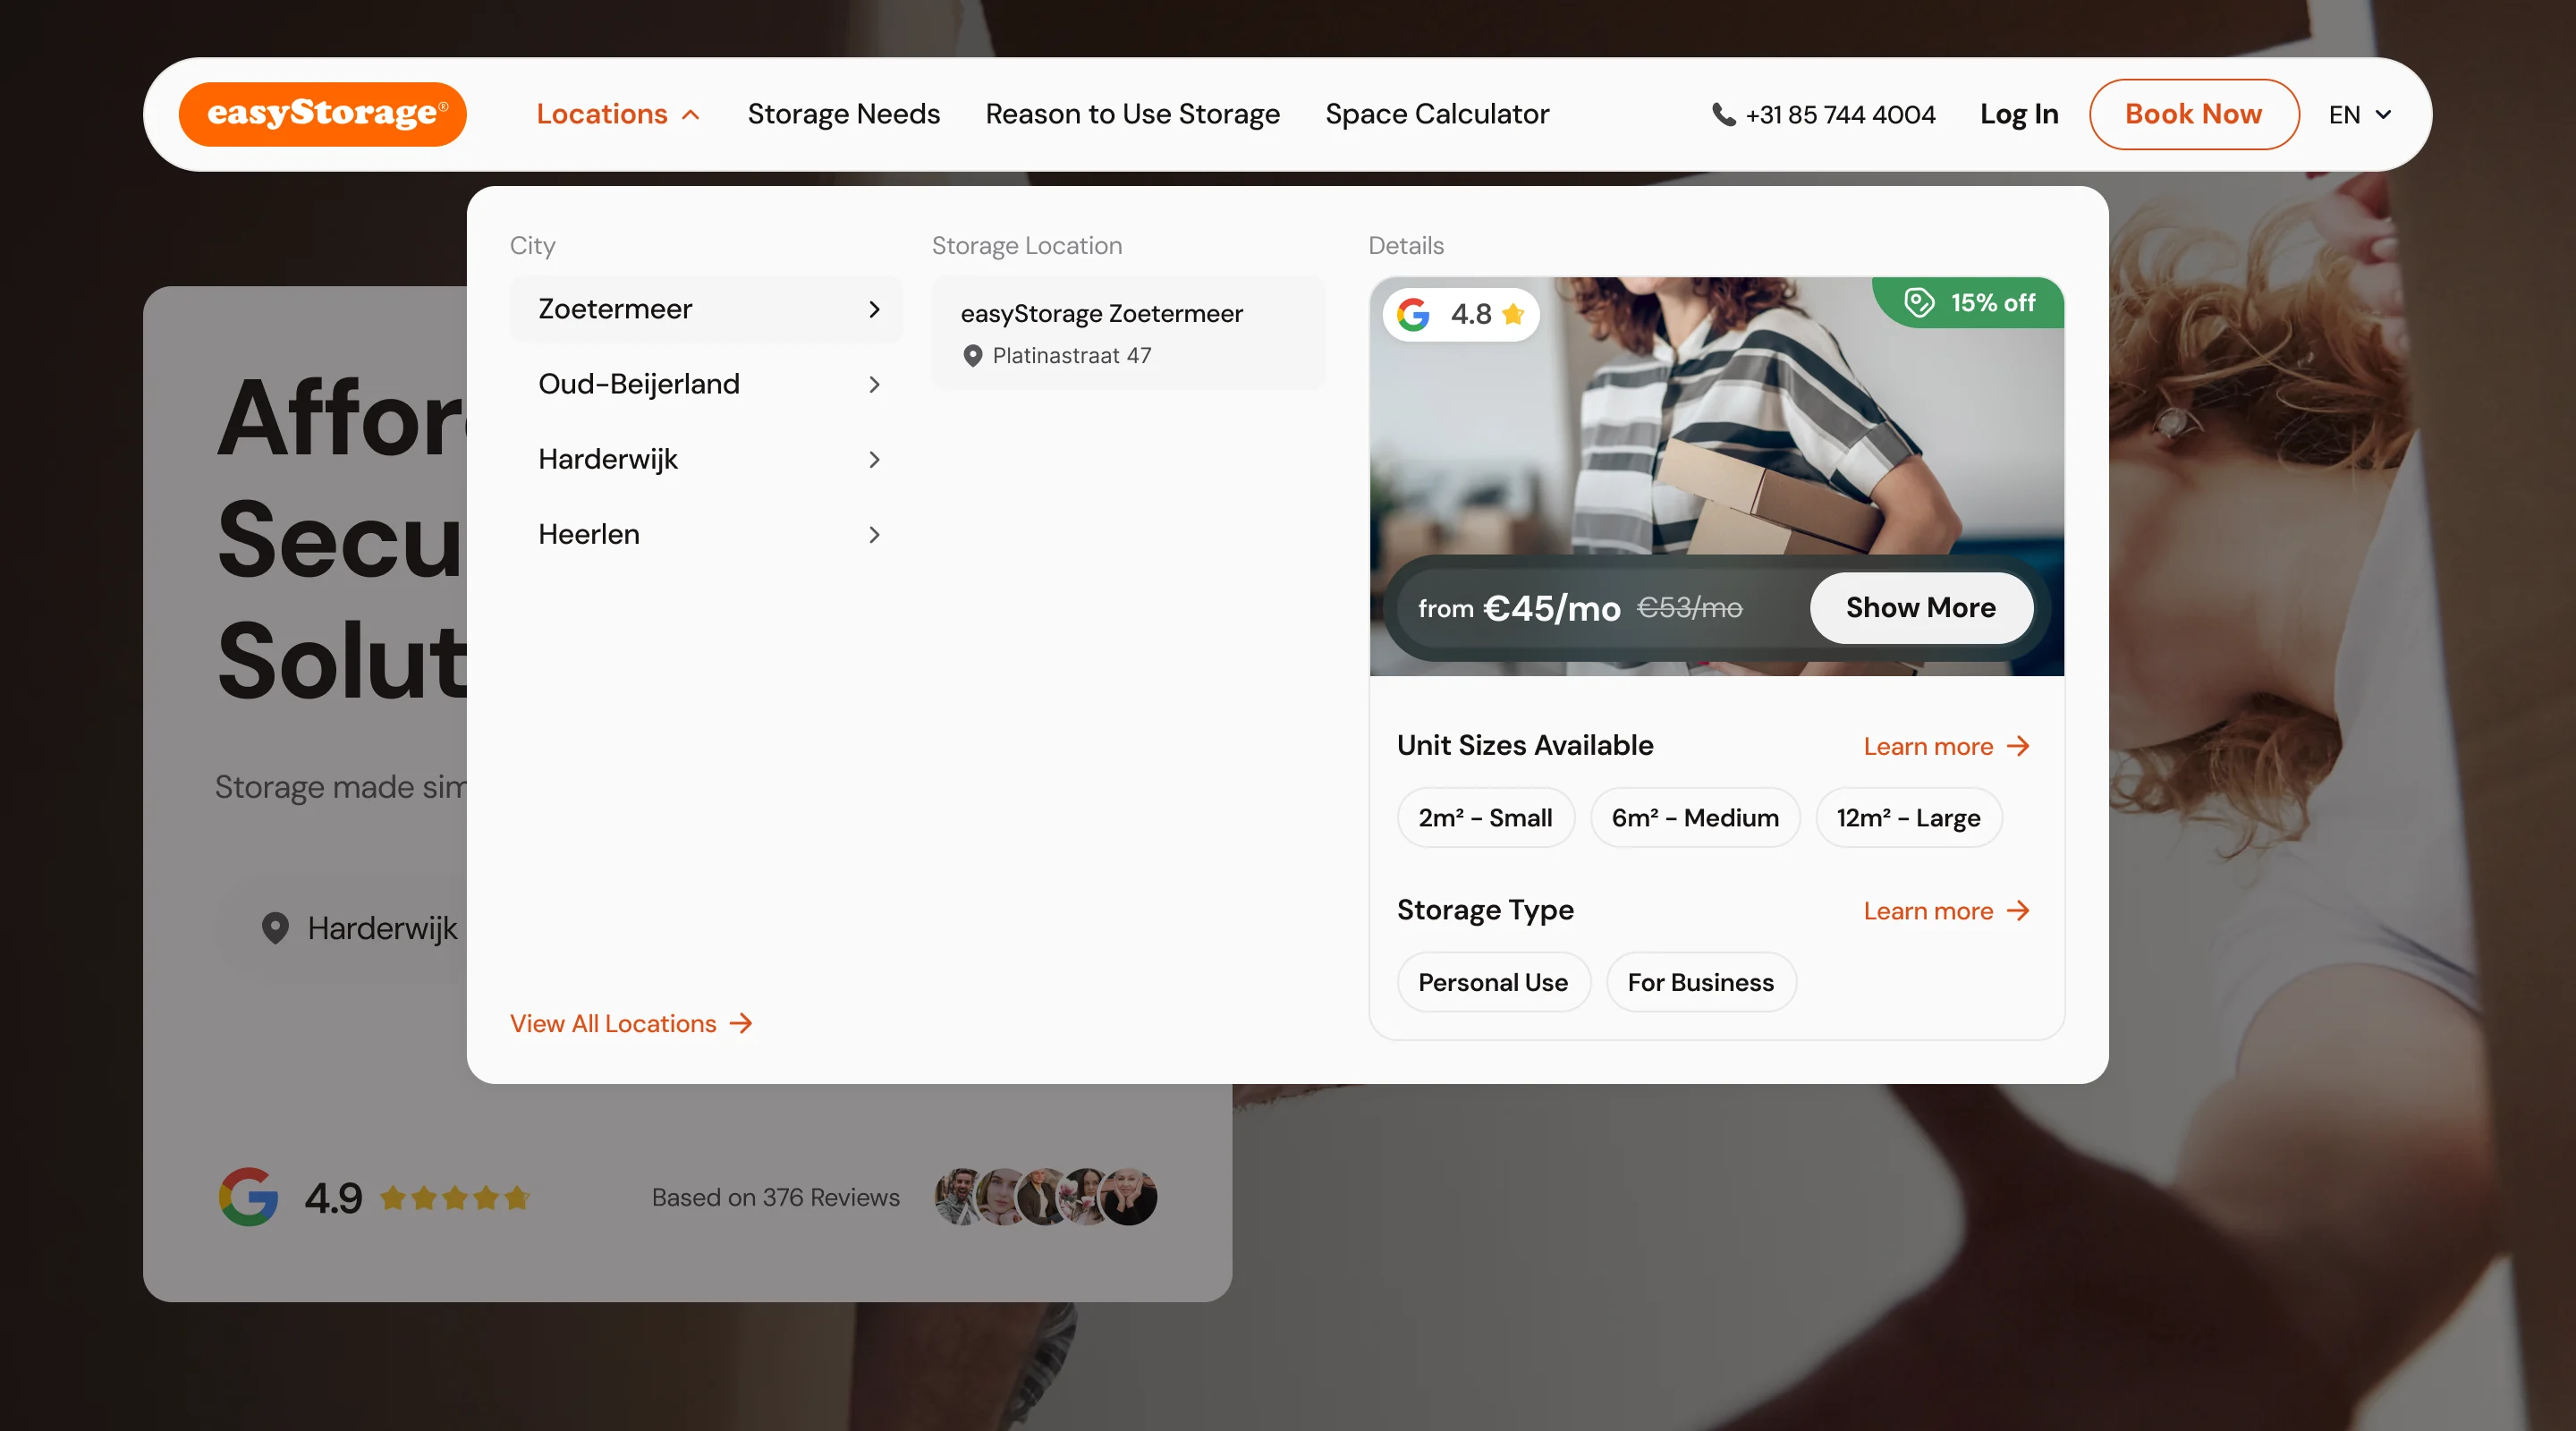Select the 2m² - Small size chip
Screen dimensions: 2576x1431
click(1485, 818)
